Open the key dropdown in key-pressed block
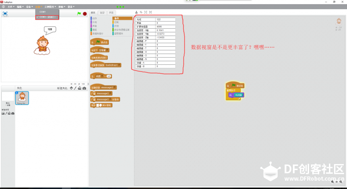Viewport: 347px width, 189px height. point(104,50)
